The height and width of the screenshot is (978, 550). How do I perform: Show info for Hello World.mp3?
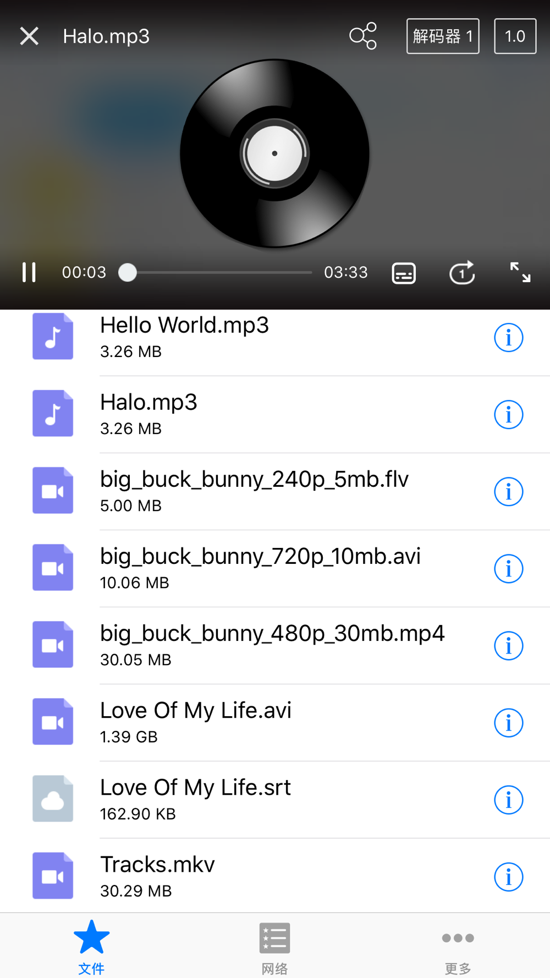pos(508,337)
